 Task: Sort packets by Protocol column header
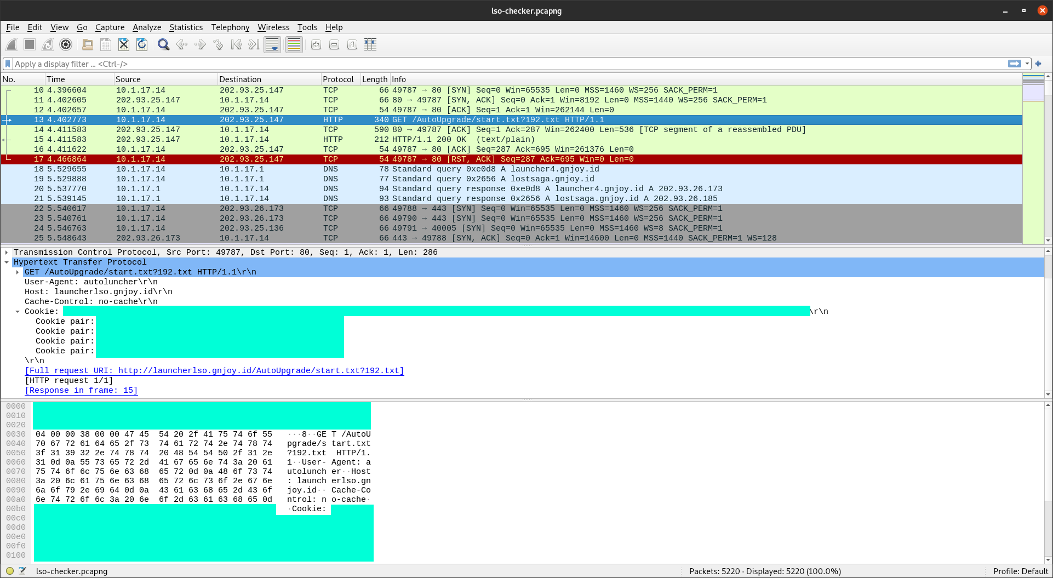[x=340, y=79]
